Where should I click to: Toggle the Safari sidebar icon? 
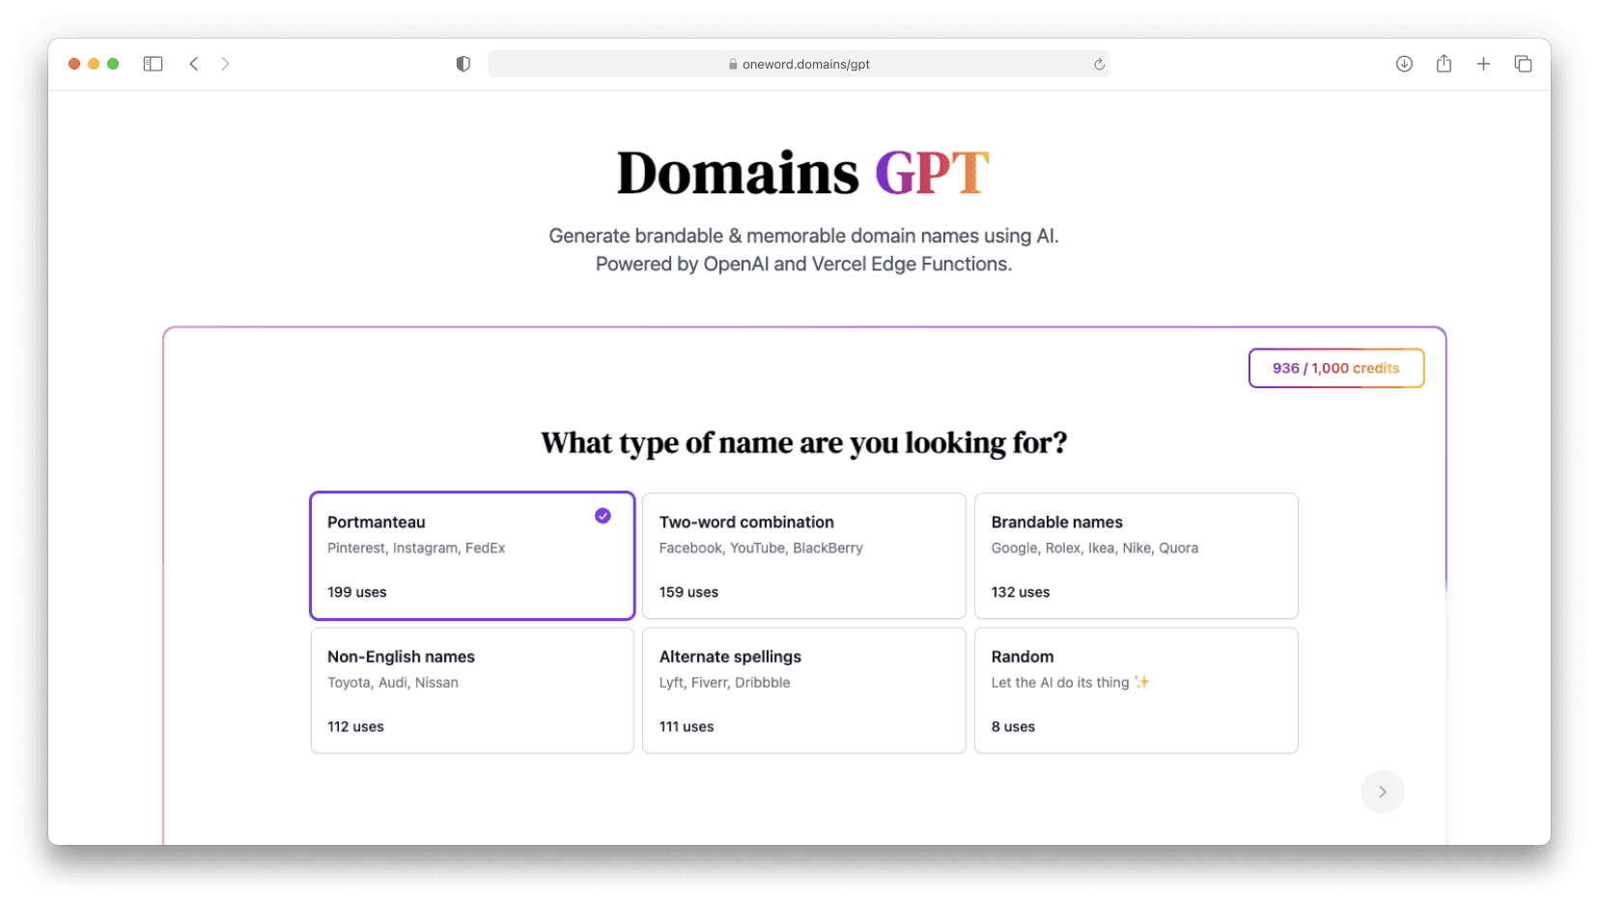click(153, 63)
